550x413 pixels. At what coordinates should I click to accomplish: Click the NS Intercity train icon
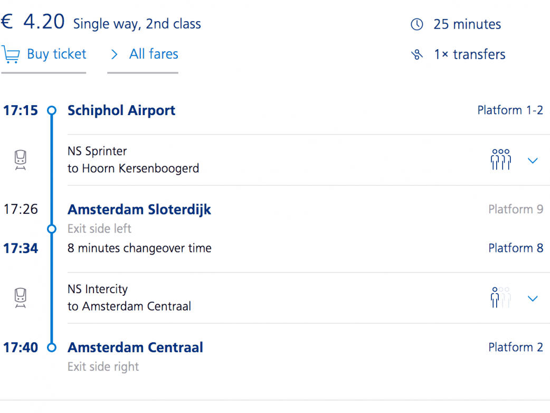[21, 298]
